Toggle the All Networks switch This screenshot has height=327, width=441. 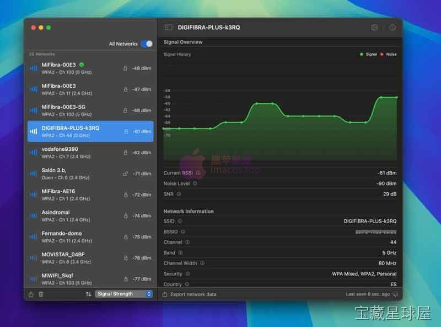coord(147,44)
